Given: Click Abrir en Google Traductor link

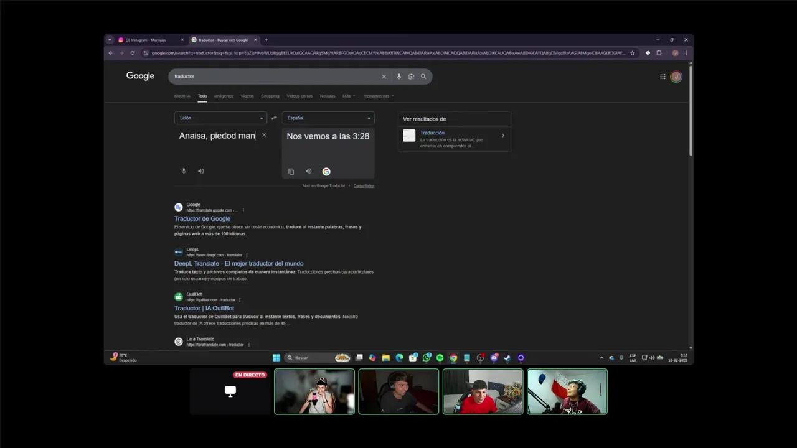Looking at the screenshot, I should (x=324, y=186).
